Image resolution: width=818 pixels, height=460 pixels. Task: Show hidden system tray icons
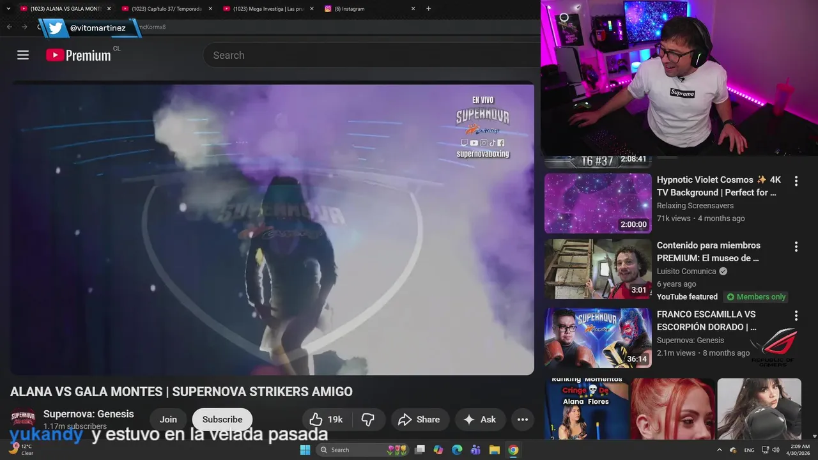tap(720, 450)
